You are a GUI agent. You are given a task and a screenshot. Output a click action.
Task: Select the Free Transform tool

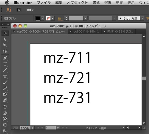coord(5,125)
